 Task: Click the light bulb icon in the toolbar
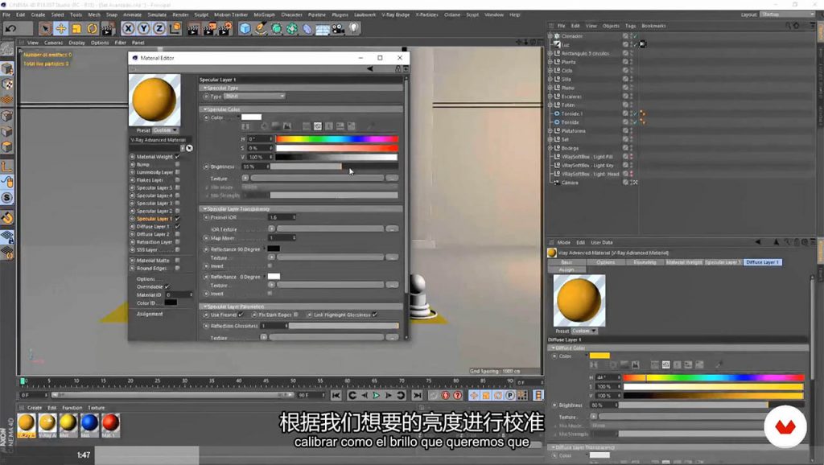click(x=353, y=28)
